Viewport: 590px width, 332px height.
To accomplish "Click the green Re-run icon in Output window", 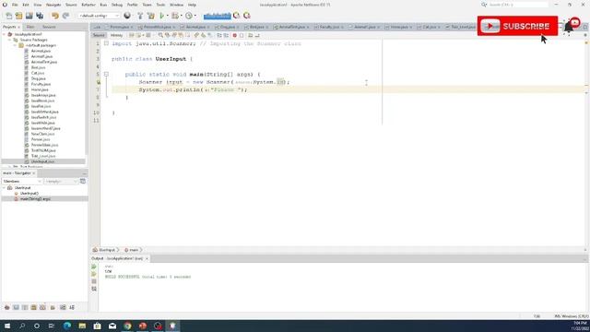I will (x=94, y=267).
